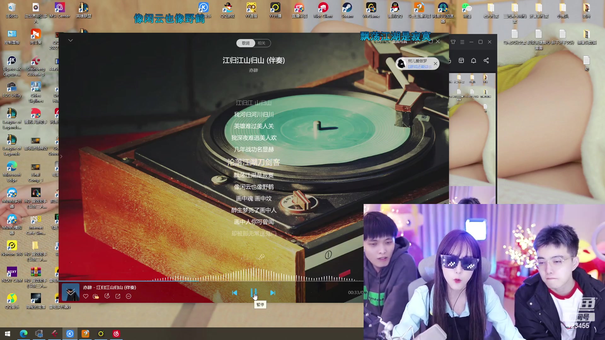This screenshot has height=340, width=605.
Task: Open the Steinberg Cubase 5 shortcut
Action: 36,66
